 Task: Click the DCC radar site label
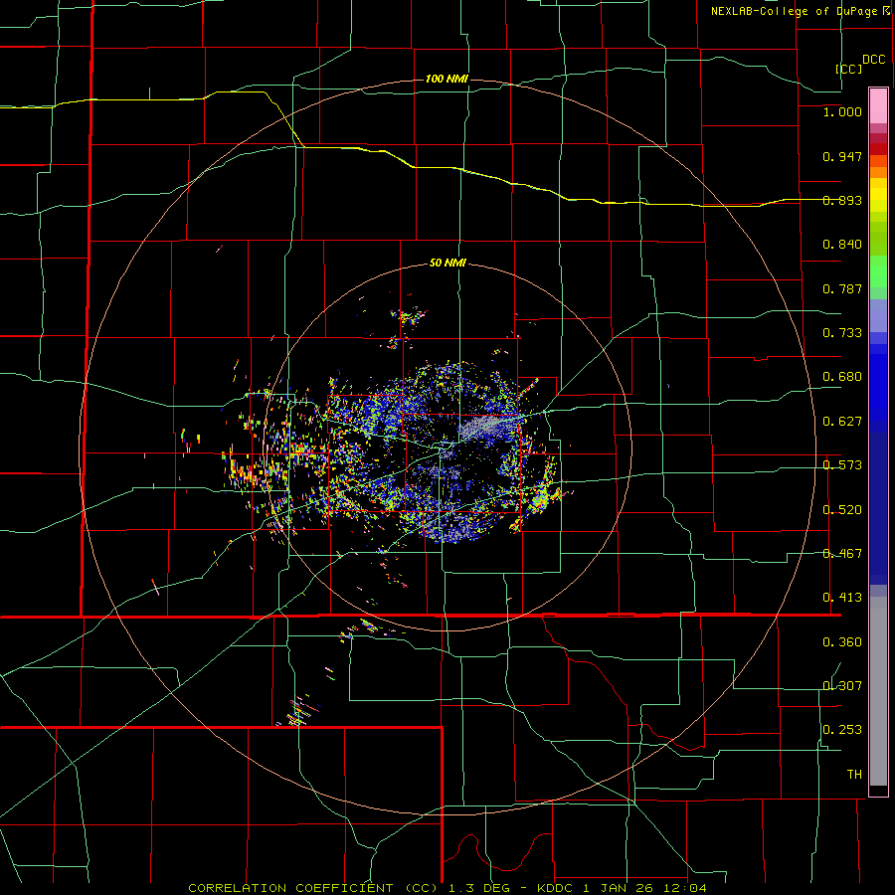click(874, 60)
